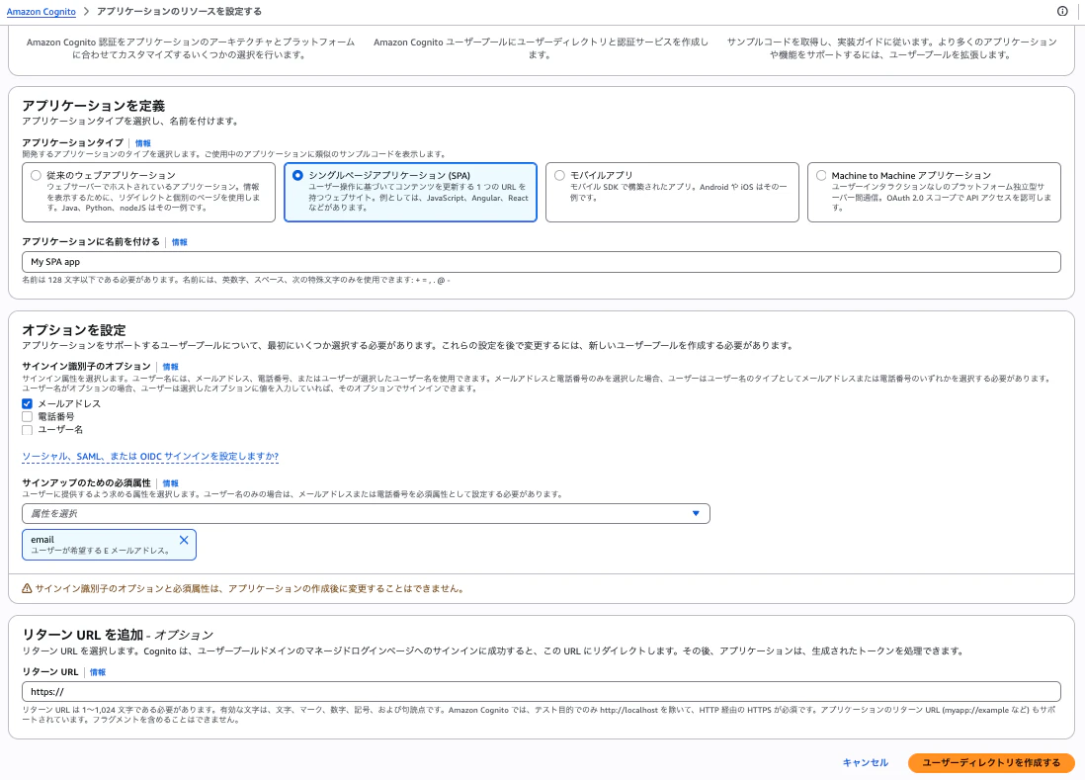Remove the email attribute tag
This screenshot has width=1085, height=780.
click(183, 540)
